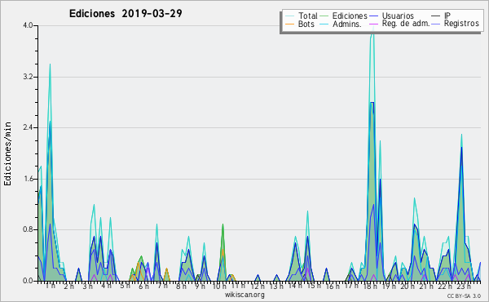The image size is (489, 302).
Task: Click the '3.2' y-axis value
Action: pos(28,77)
